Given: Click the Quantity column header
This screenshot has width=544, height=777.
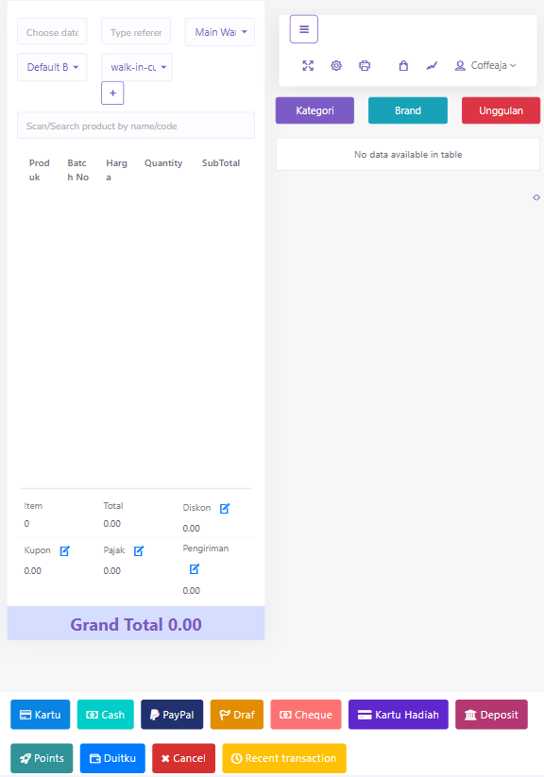Looking at the screenshot, I should coord(163,163).
